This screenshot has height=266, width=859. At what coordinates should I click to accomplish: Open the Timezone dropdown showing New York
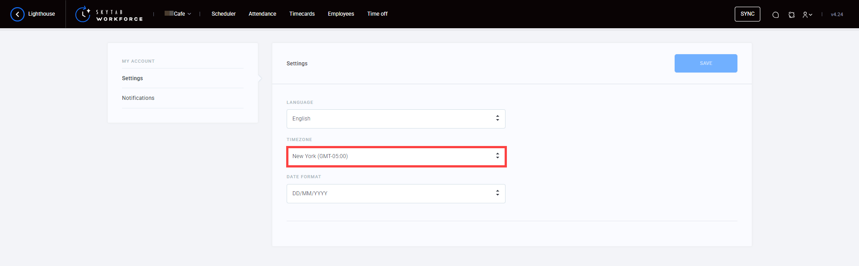pyautogui.click(x=390, y=156)
